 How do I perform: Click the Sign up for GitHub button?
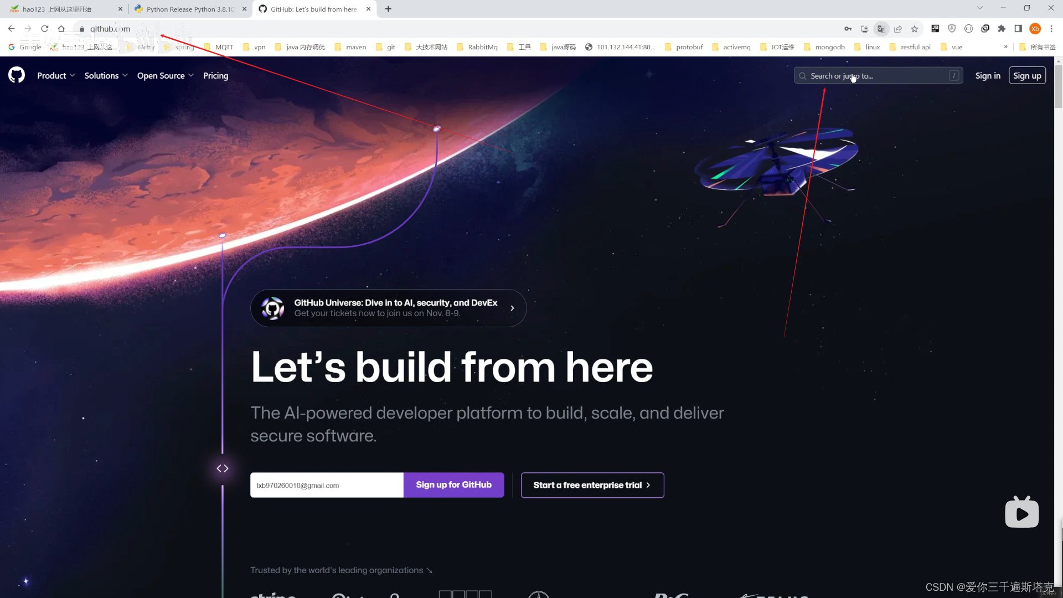[454, 485]
